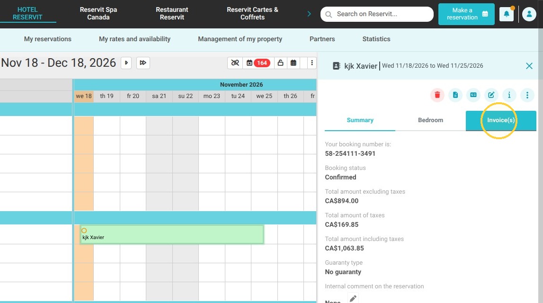Screen dimensions: 543x303
Task: Click the 'sa 21' day column header
Action: 159,96
